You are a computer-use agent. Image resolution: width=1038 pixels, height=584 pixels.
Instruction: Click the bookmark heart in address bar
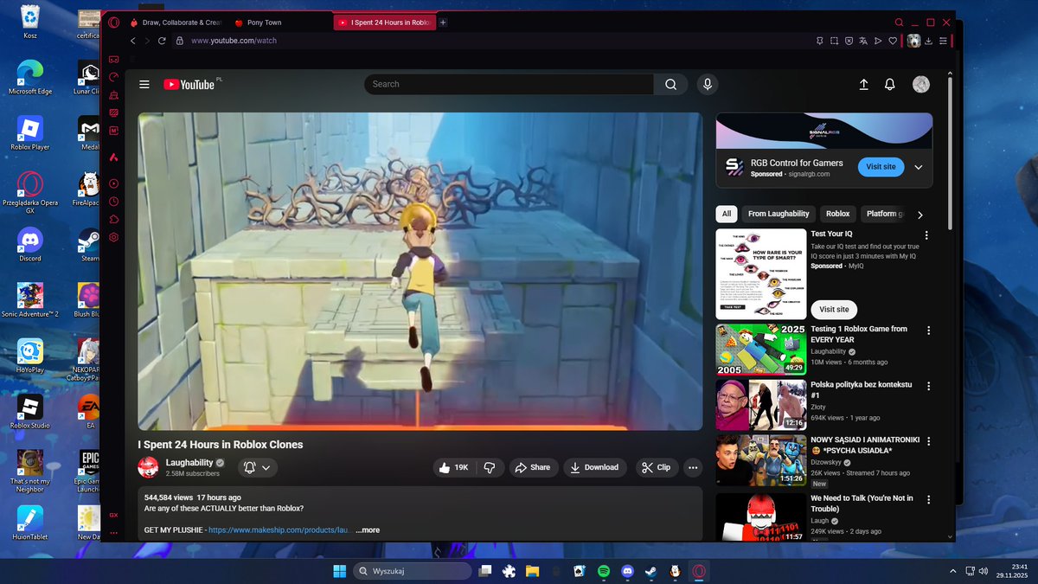click(893, 41)
